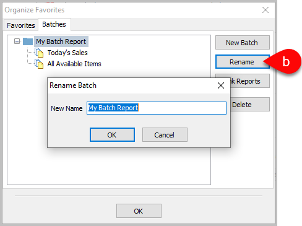302x226 pixels.
Task: Collapse the My Batch Report tree node
Action: pos(17,41)
